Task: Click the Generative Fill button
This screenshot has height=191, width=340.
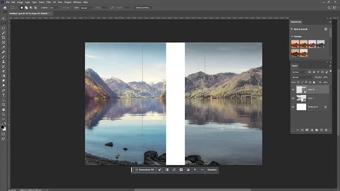Action: point(144,170)
